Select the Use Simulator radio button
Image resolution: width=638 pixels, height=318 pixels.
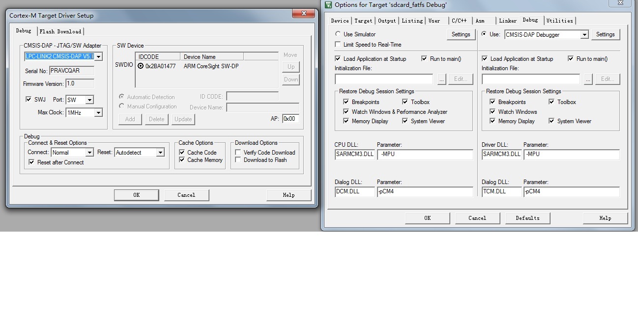click(338, 34)
